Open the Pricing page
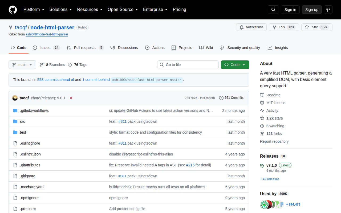 pos(179,10)
